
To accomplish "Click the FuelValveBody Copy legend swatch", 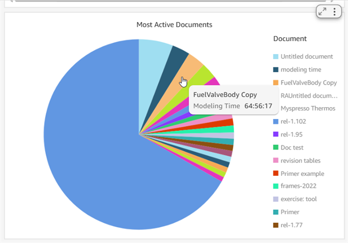I will (276, 82).
